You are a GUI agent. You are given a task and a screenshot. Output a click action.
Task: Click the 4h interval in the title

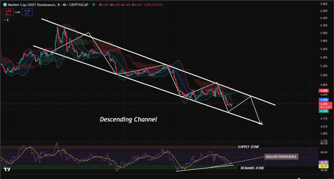[x=64, y=4]
